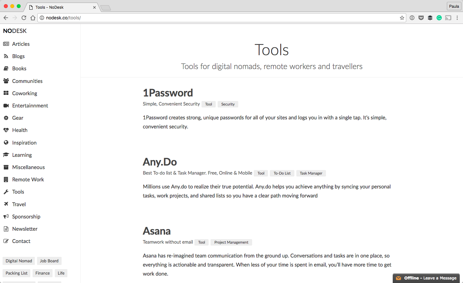Click the Tools wrench icon

click(x=6, y=192)
